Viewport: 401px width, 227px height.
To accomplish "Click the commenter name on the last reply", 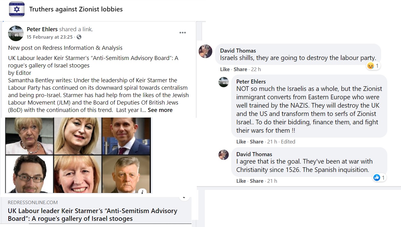I will [254, 154].
